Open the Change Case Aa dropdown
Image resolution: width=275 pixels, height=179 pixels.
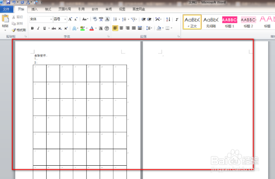(x=85, y=19)
